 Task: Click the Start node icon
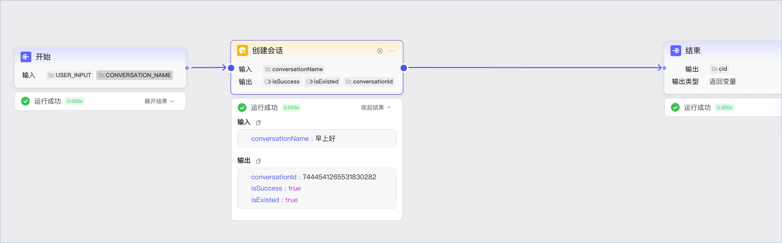click(26, 57)
